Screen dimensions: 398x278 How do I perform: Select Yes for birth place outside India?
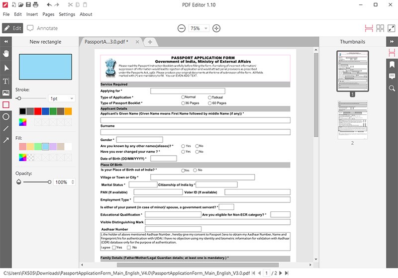click(183, 171)
